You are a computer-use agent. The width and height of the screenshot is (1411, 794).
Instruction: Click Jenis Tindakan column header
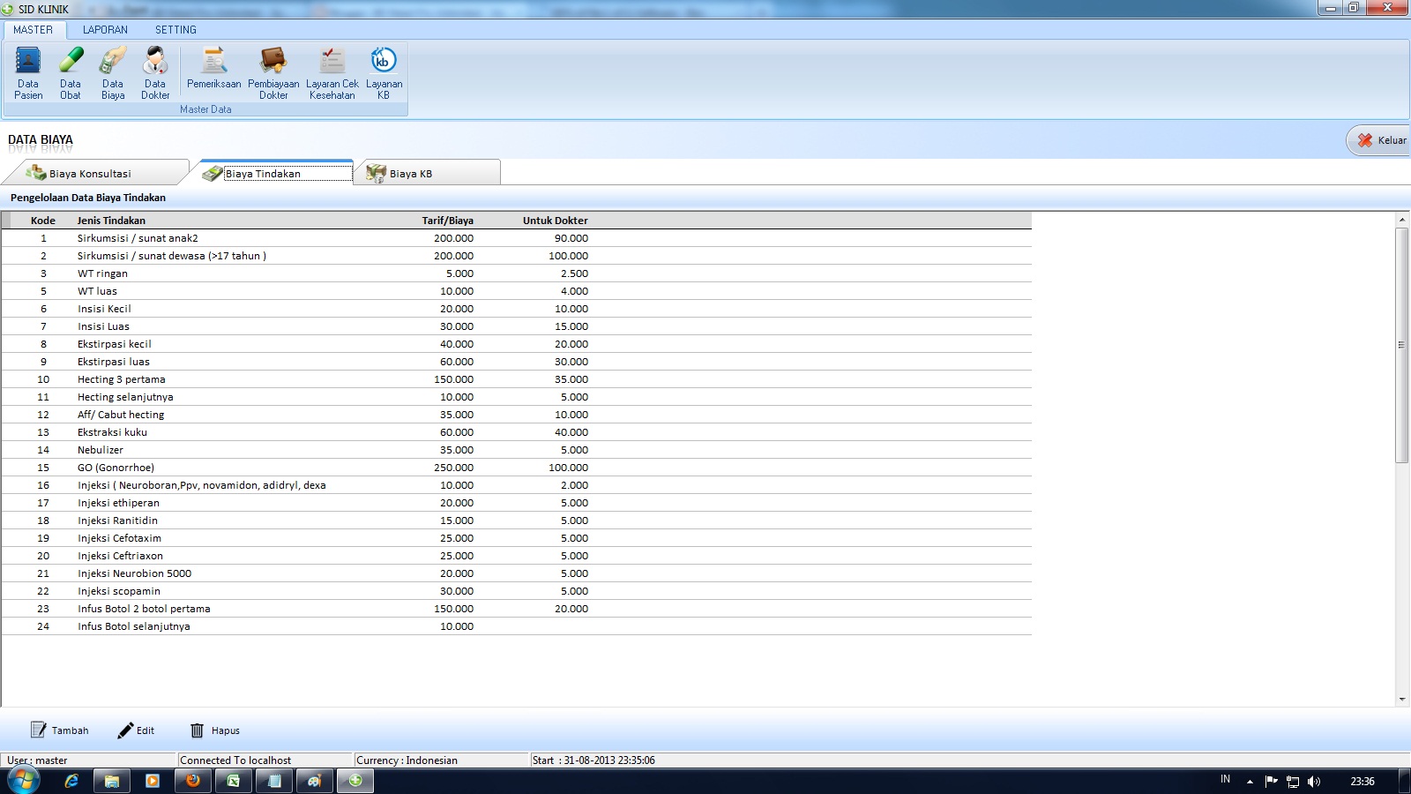point(111,221)
